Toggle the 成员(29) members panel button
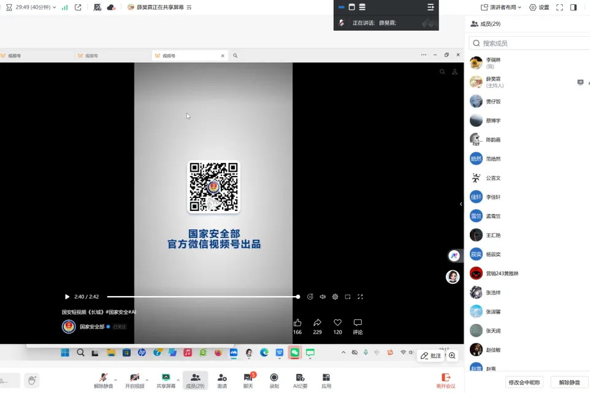The width and height of the screenshot is (590, 393). tap(195, 380)
